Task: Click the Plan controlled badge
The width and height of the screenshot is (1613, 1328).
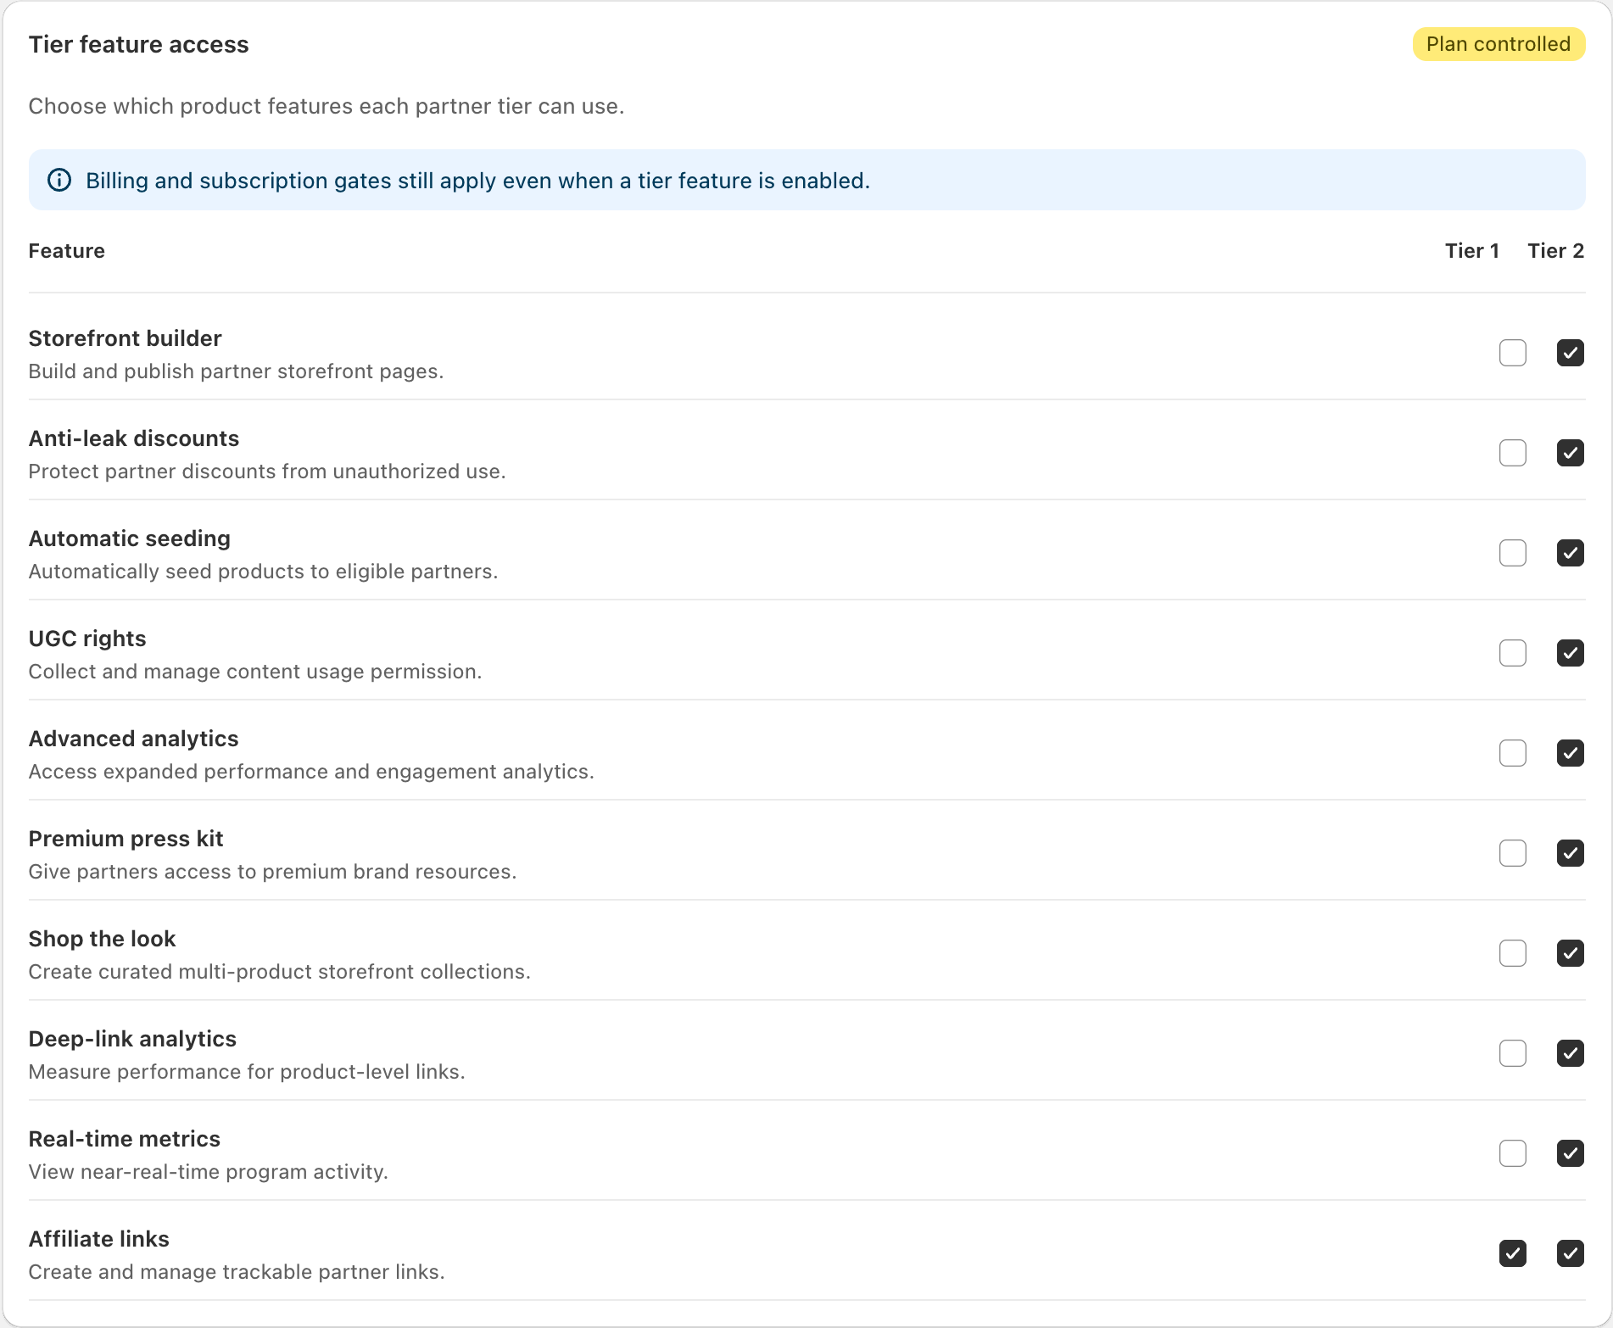Action: [1499, 44]
